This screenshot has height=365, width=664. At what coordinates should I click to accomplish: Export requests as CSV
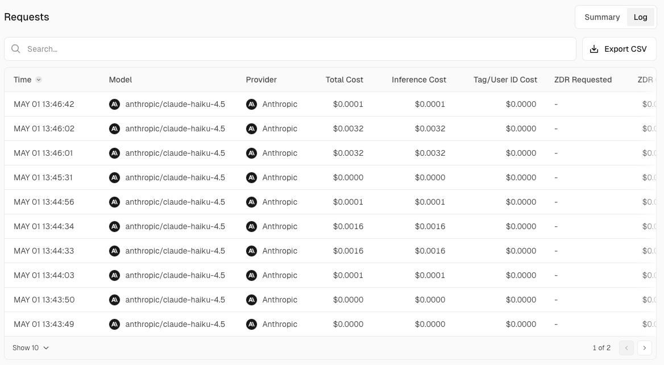pyautogui.click(x=619, y=49)
